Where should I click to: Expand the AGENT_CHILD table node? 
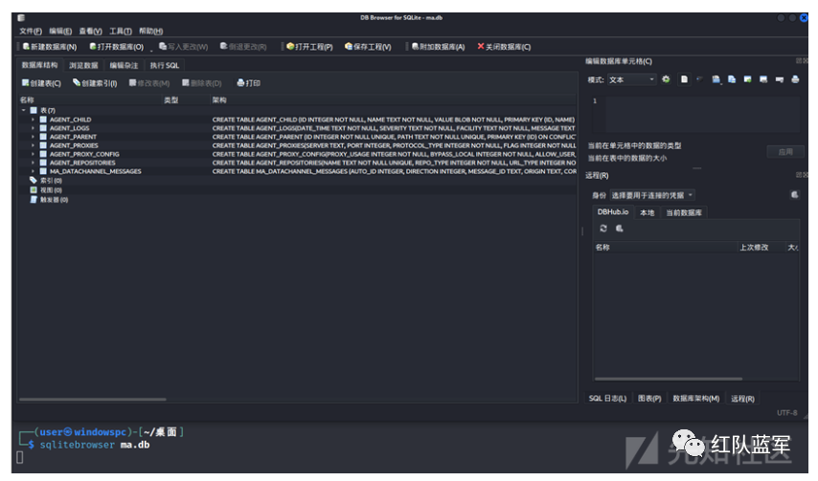[33, 120]
